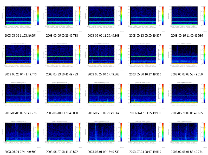Click the caption text 2003-06-17 03:05:49.938
Screen dimensions: 208x155
pyautogui.click(x=145, y=113)
